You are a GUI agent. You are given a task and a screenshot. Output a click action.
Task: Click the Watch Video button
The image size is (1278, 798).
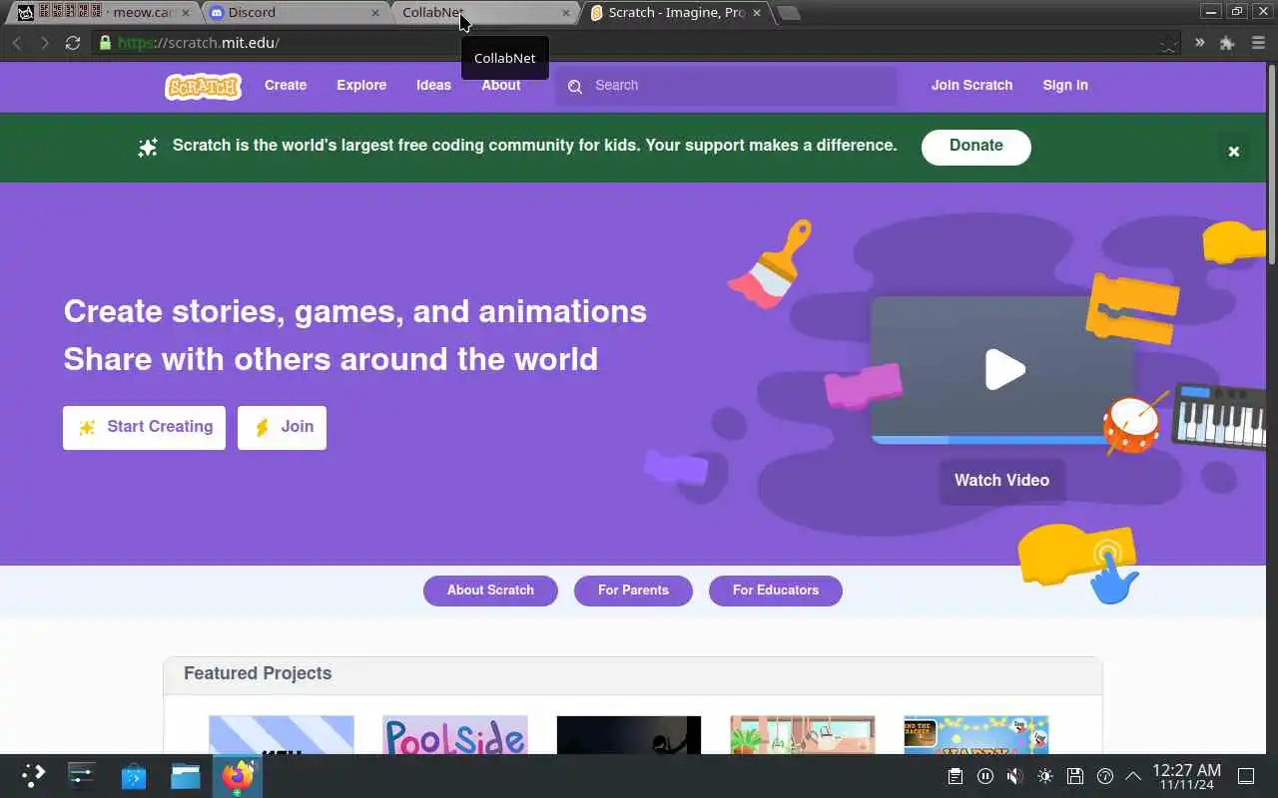[x=1001, y=481]
